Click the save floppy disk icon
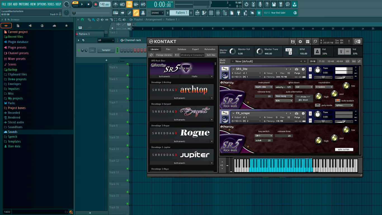382x215 pixels. [x=274, y=4]
